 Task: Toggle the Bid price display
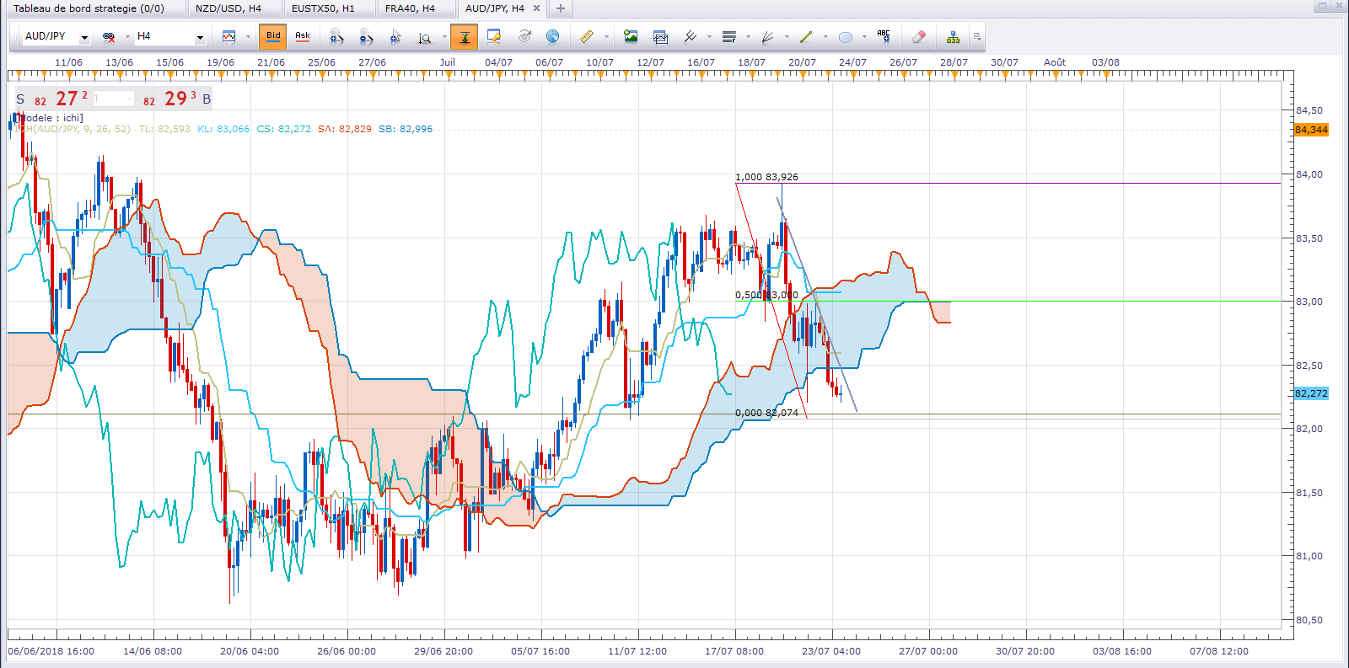(273, 36)
